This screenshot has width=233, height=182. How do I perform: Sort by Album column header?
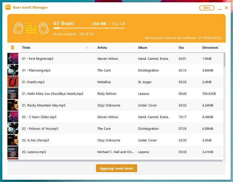pyautogui.click(x=142, y=48)
